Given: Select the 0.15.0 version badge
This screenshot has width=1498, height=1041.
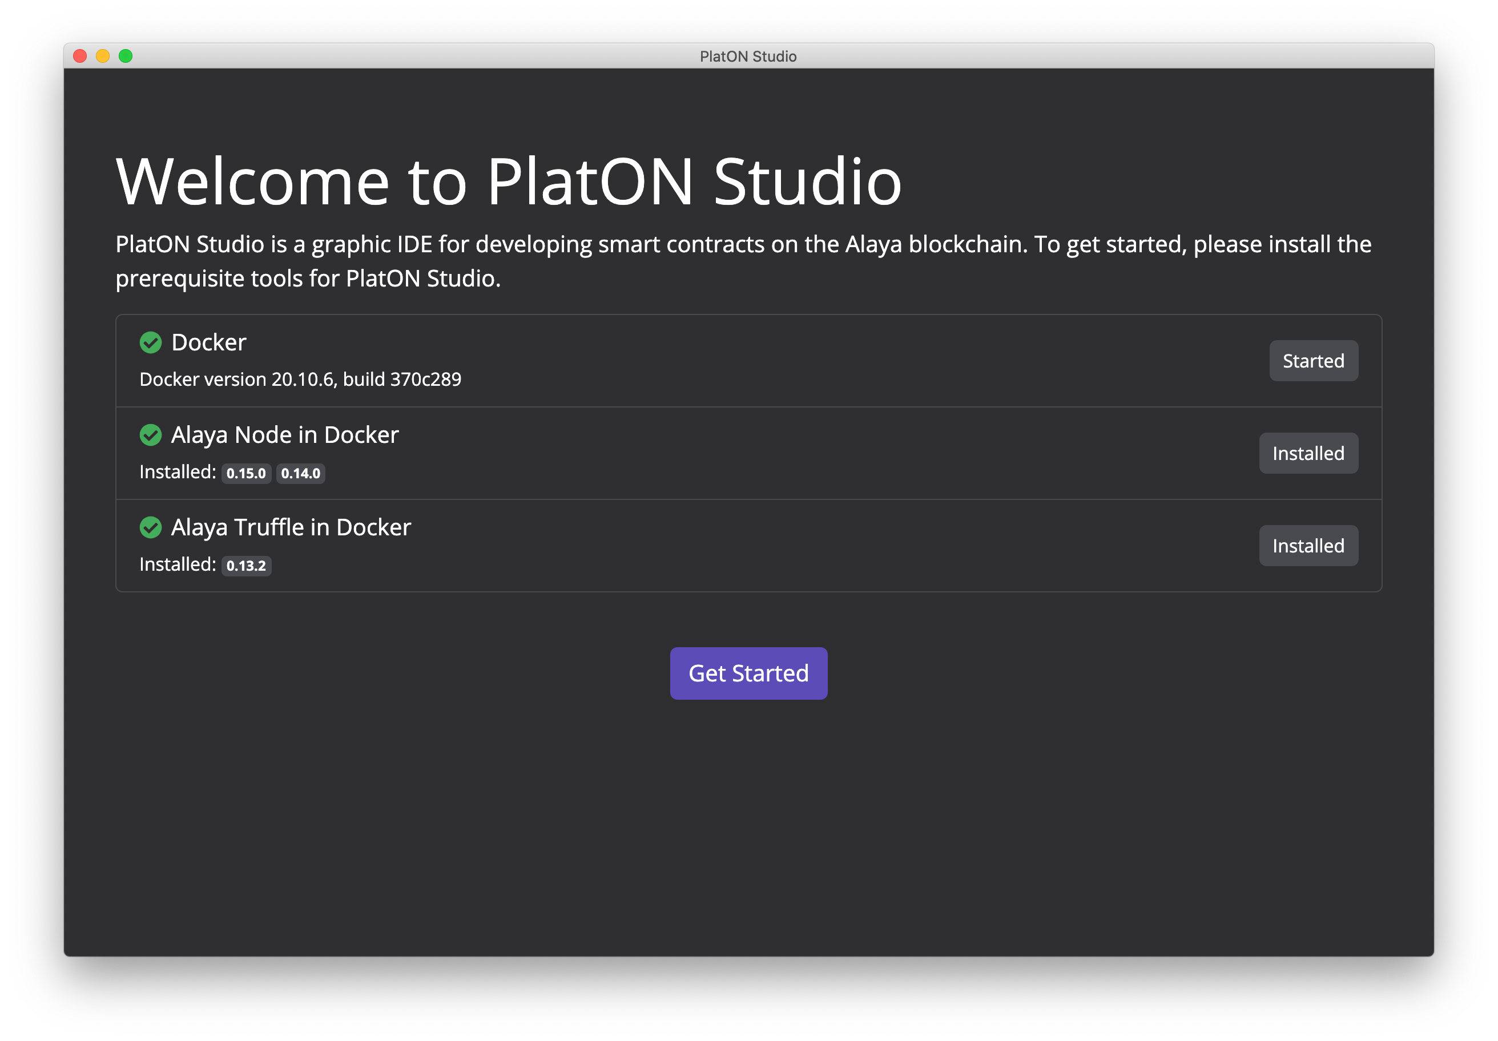Looking at the screenshot, I should (x=246, y=474).
